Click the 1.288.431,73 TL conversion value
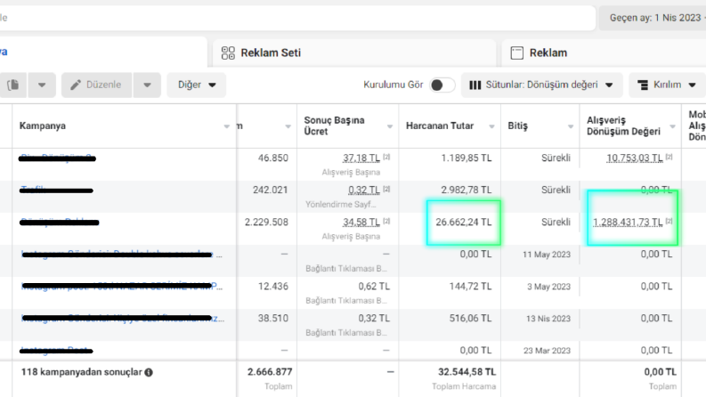Viewport: 706px width, 397px height. [x=628, y=223]
